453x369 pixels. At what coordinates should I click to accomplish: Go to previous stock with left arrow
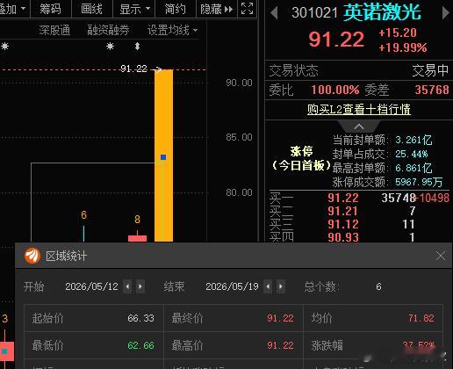pos(274,13)
